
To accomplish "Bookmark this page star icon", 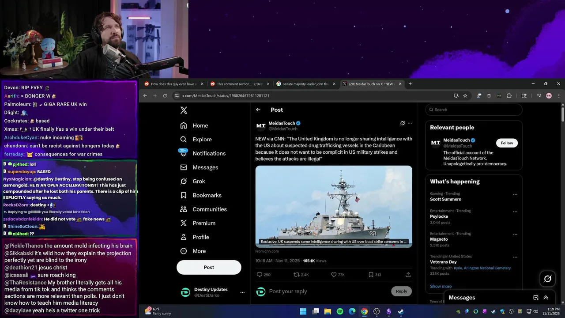I will tap(465, 95).
